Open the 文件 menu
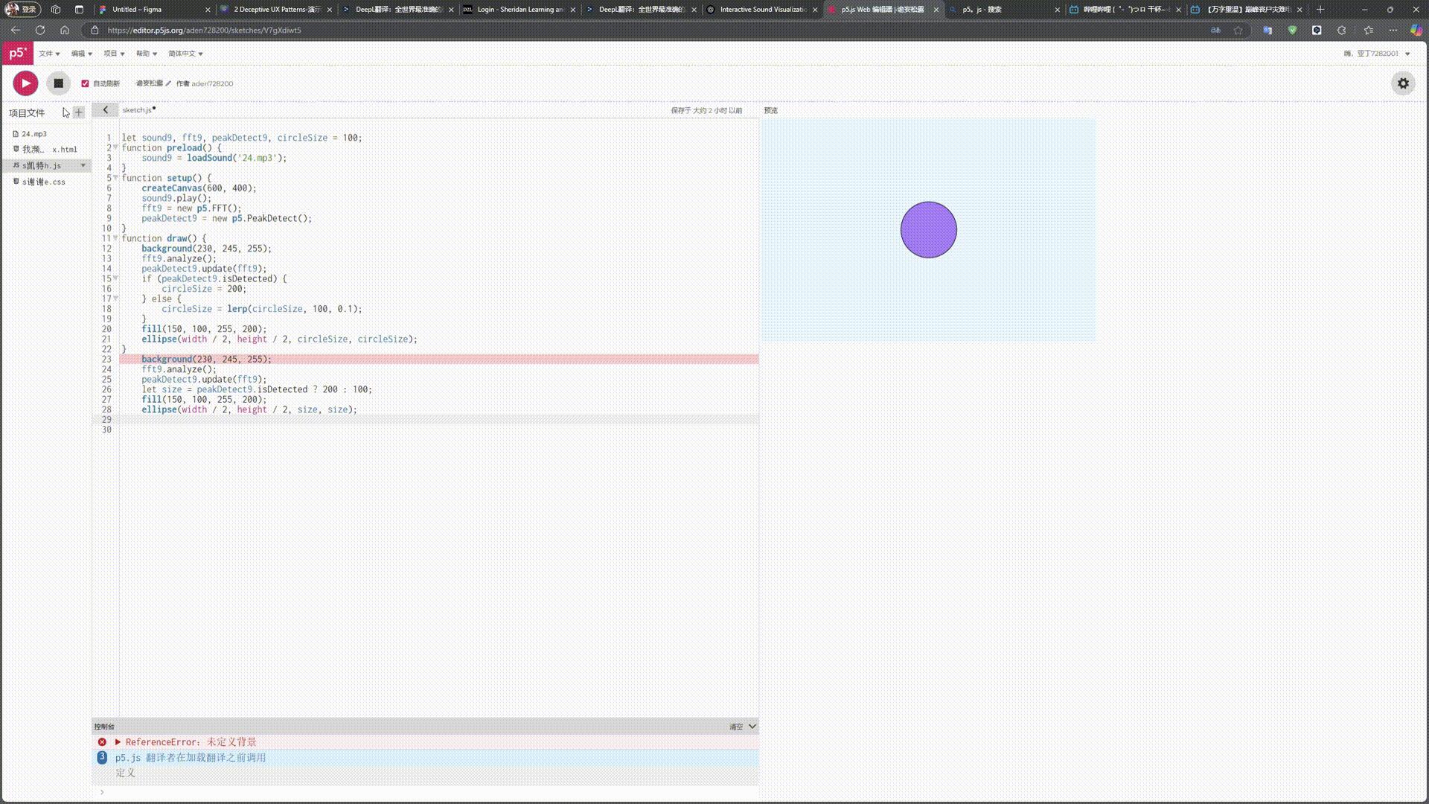1429x804 pixels. click(49, 54)
